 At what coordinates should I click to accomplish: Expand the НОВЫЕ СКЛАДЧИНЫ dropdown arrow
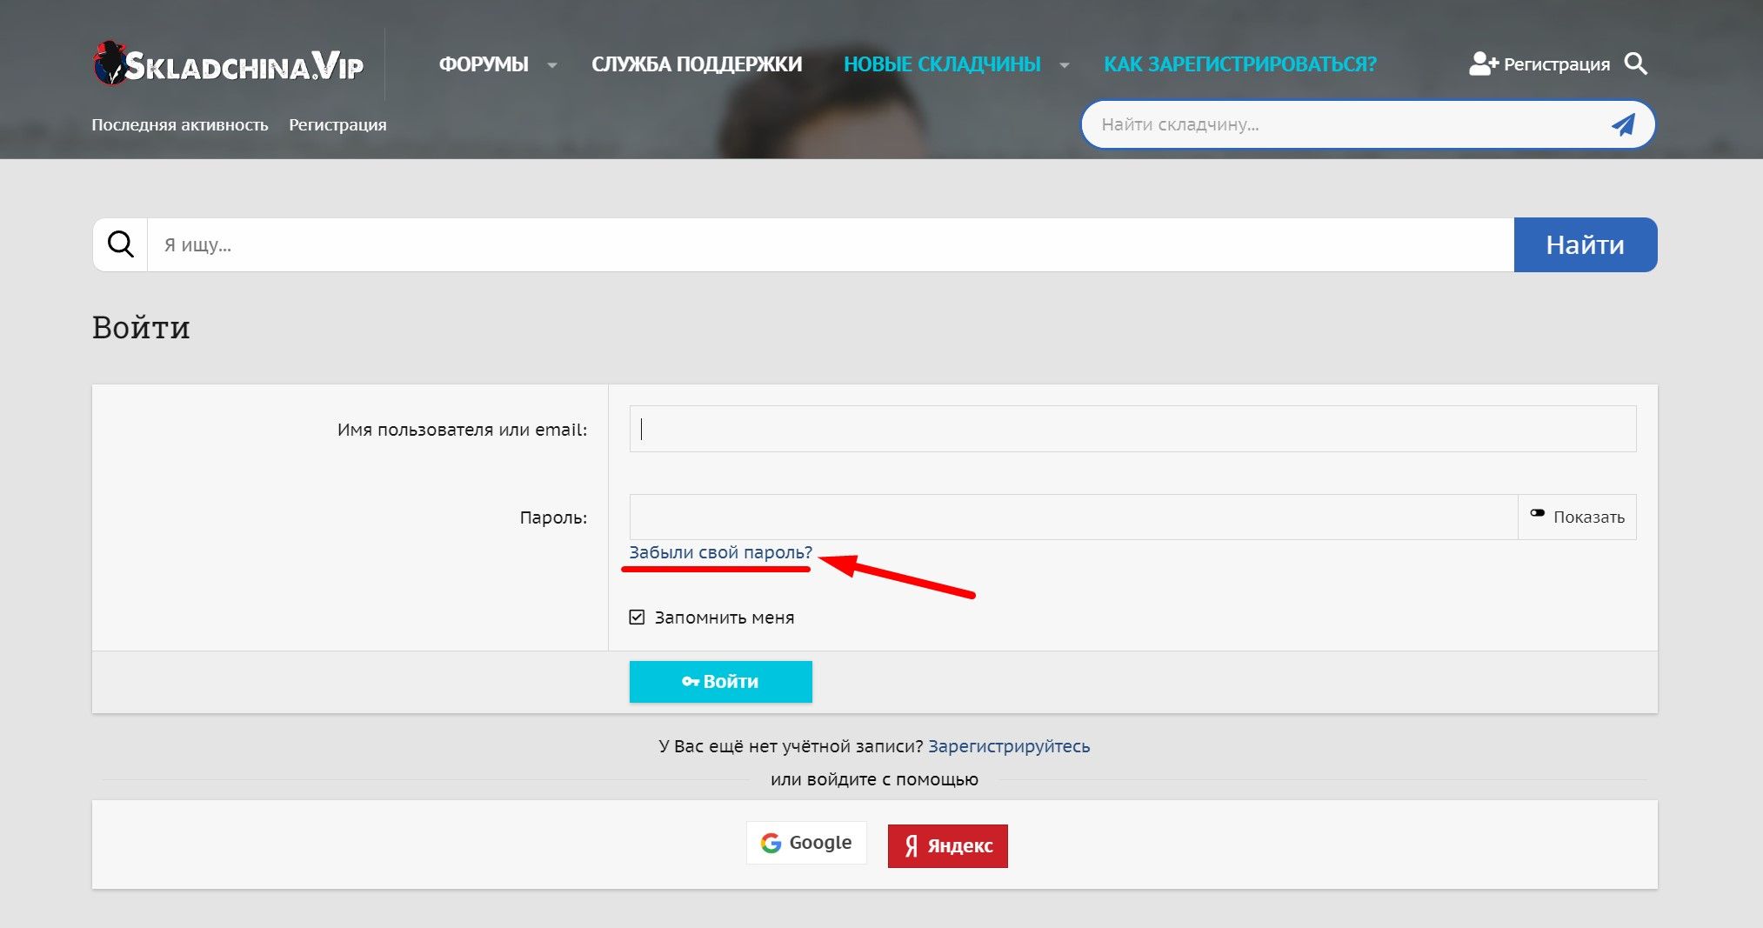click(x=1064, y=65)
